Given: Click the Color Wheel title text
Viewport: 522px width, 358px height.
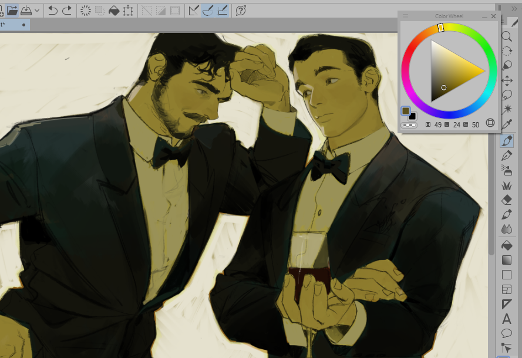Looking at the screenshot, I should coord(449,16).
